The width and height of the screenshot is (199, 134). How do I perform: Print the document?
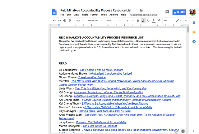(x=65, y=21)
